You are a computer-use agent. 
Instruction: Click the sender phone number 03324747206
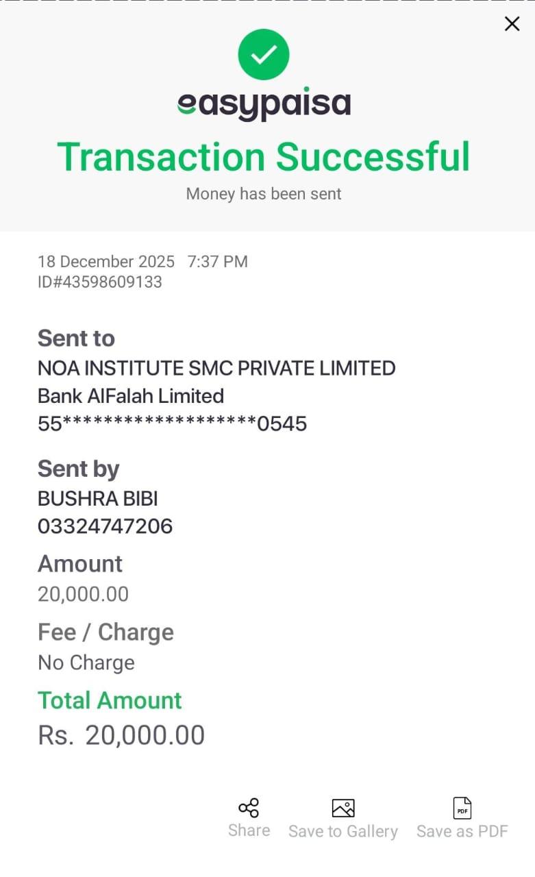pos(105,526)
